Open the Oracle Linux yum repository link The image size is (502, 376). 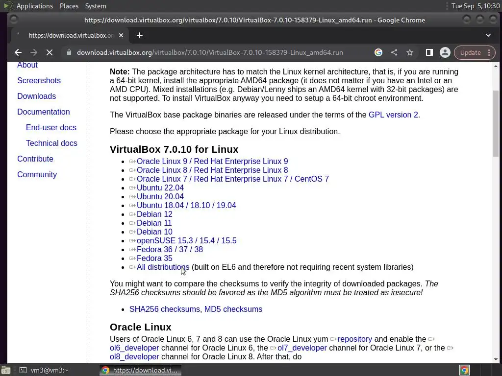355,339
